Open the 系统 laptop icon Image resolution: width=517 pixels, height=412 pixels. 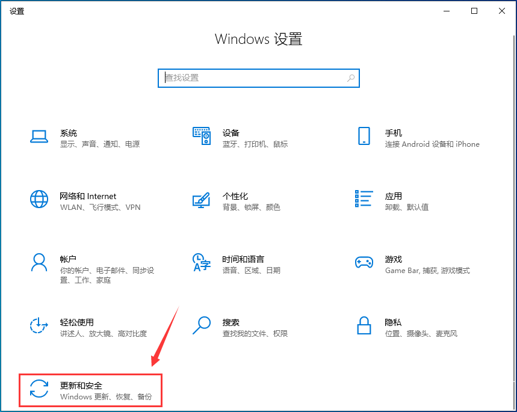click(39, 136)
